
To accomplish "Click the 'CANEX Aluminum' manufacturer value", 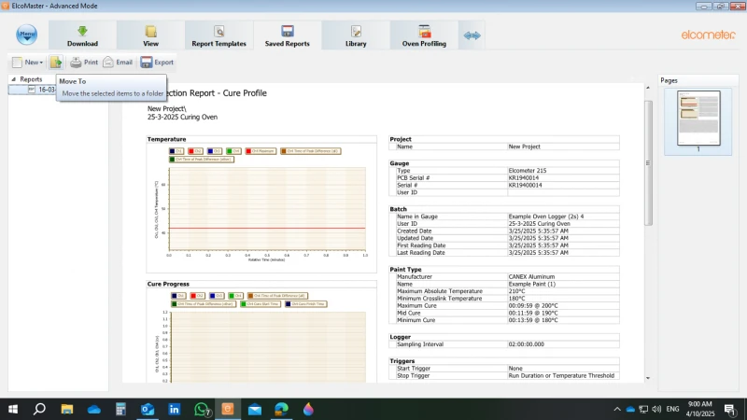I will (531, 276).
